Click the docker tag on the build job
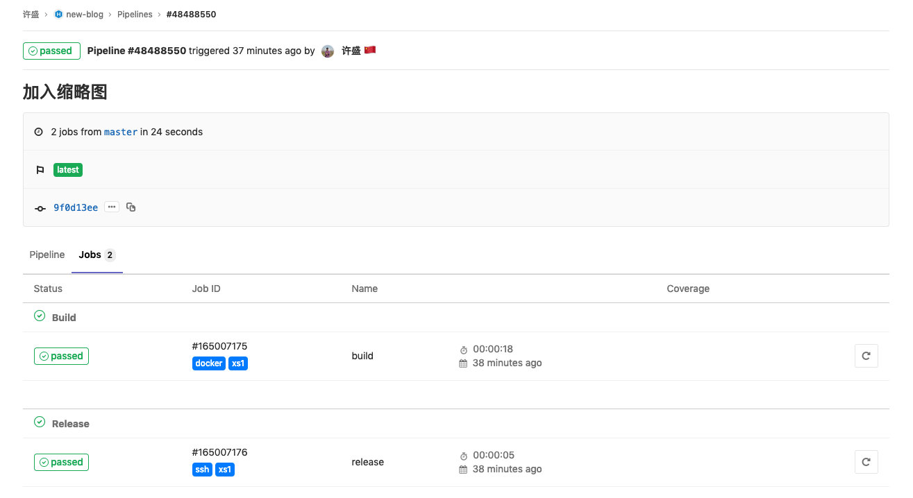The image size is (913, 498). point(208,363)
